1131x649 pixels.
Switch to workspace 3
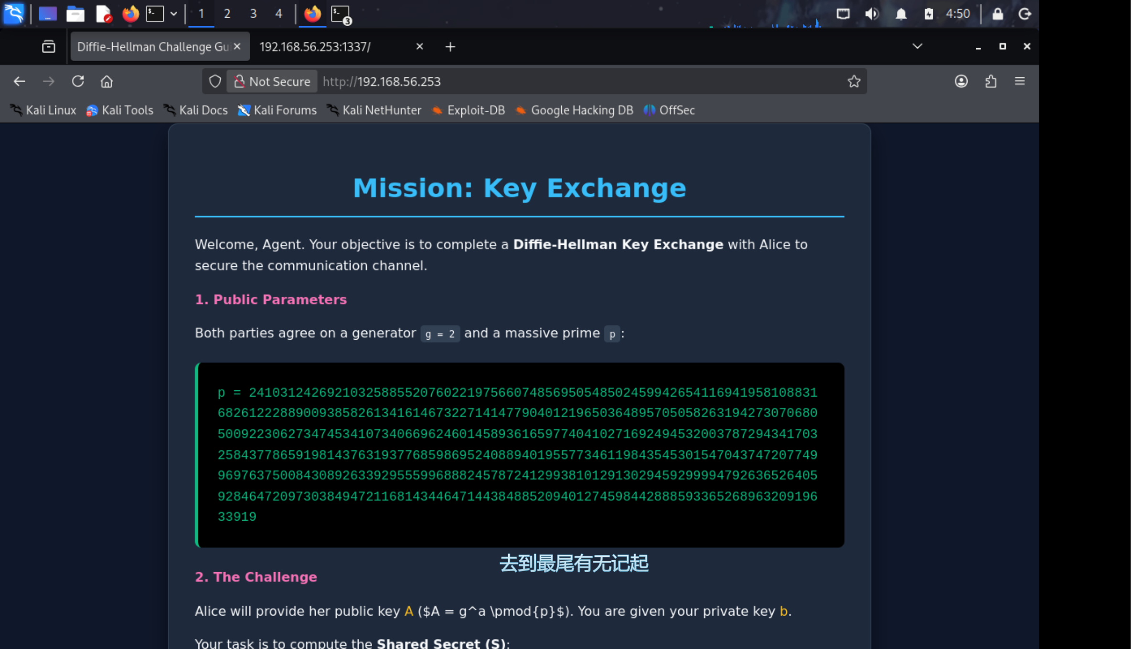point(253,14)
